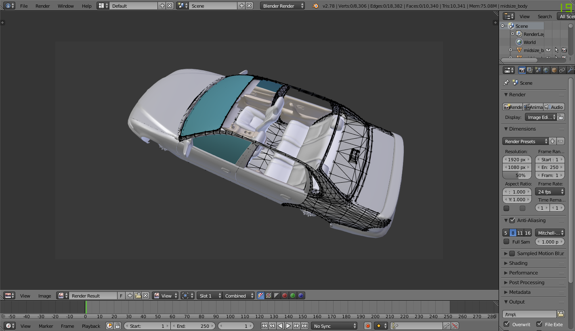Toggle visibility eye for midsize_b object
Image resolution: width=575 pixels, height=331 pixels.
(548, 50)
